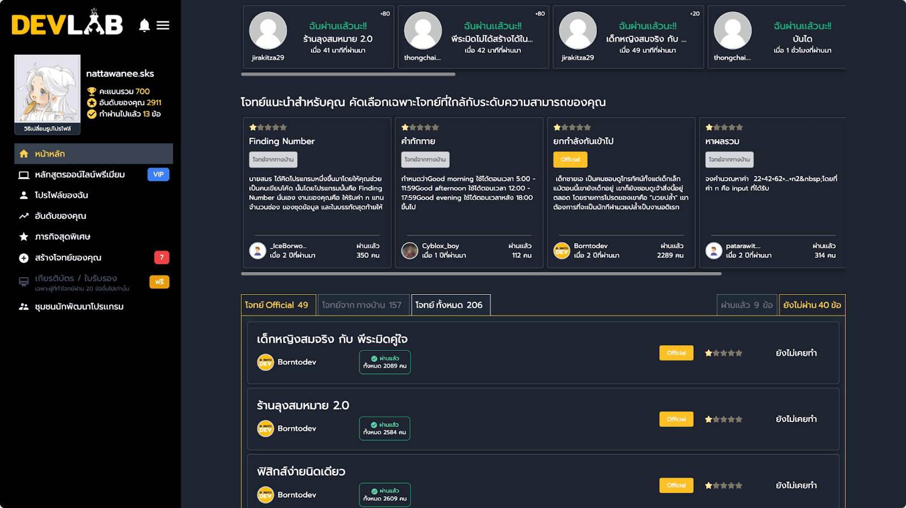Click the recommended problems horizontal scrollbar
The width and height of the screenshot is (906, 508).
[481, 274]
